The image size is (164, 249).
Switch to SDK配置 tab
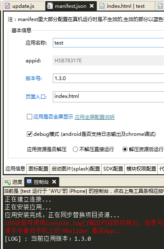pos(113,169)
